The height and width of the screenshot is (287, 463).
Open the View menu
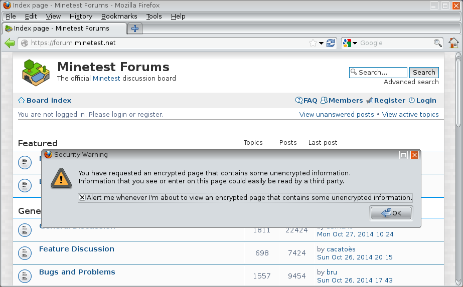tap(53, 17)
